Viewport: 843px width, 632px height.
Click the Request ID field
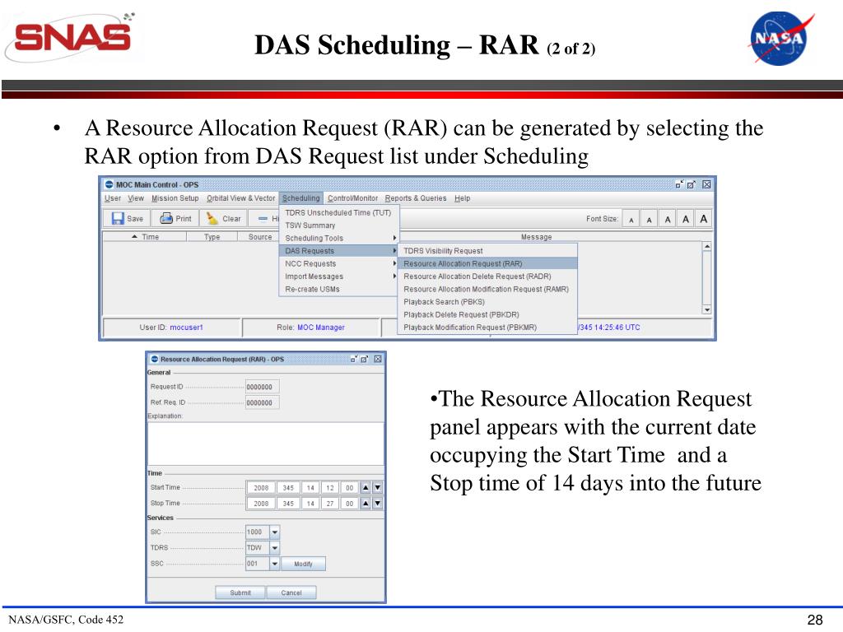pyautogui.click(x=263, y=387)
